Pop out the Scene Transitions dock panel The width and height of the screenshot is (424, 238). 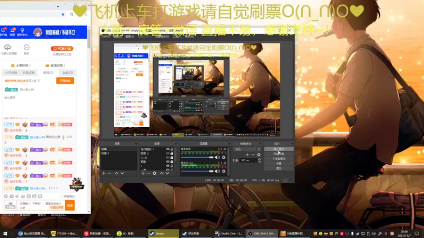pyautogui.click(x=260, y=143)
